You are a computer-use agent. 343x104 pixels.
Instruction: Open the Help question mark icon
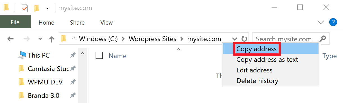pos(333,22)
